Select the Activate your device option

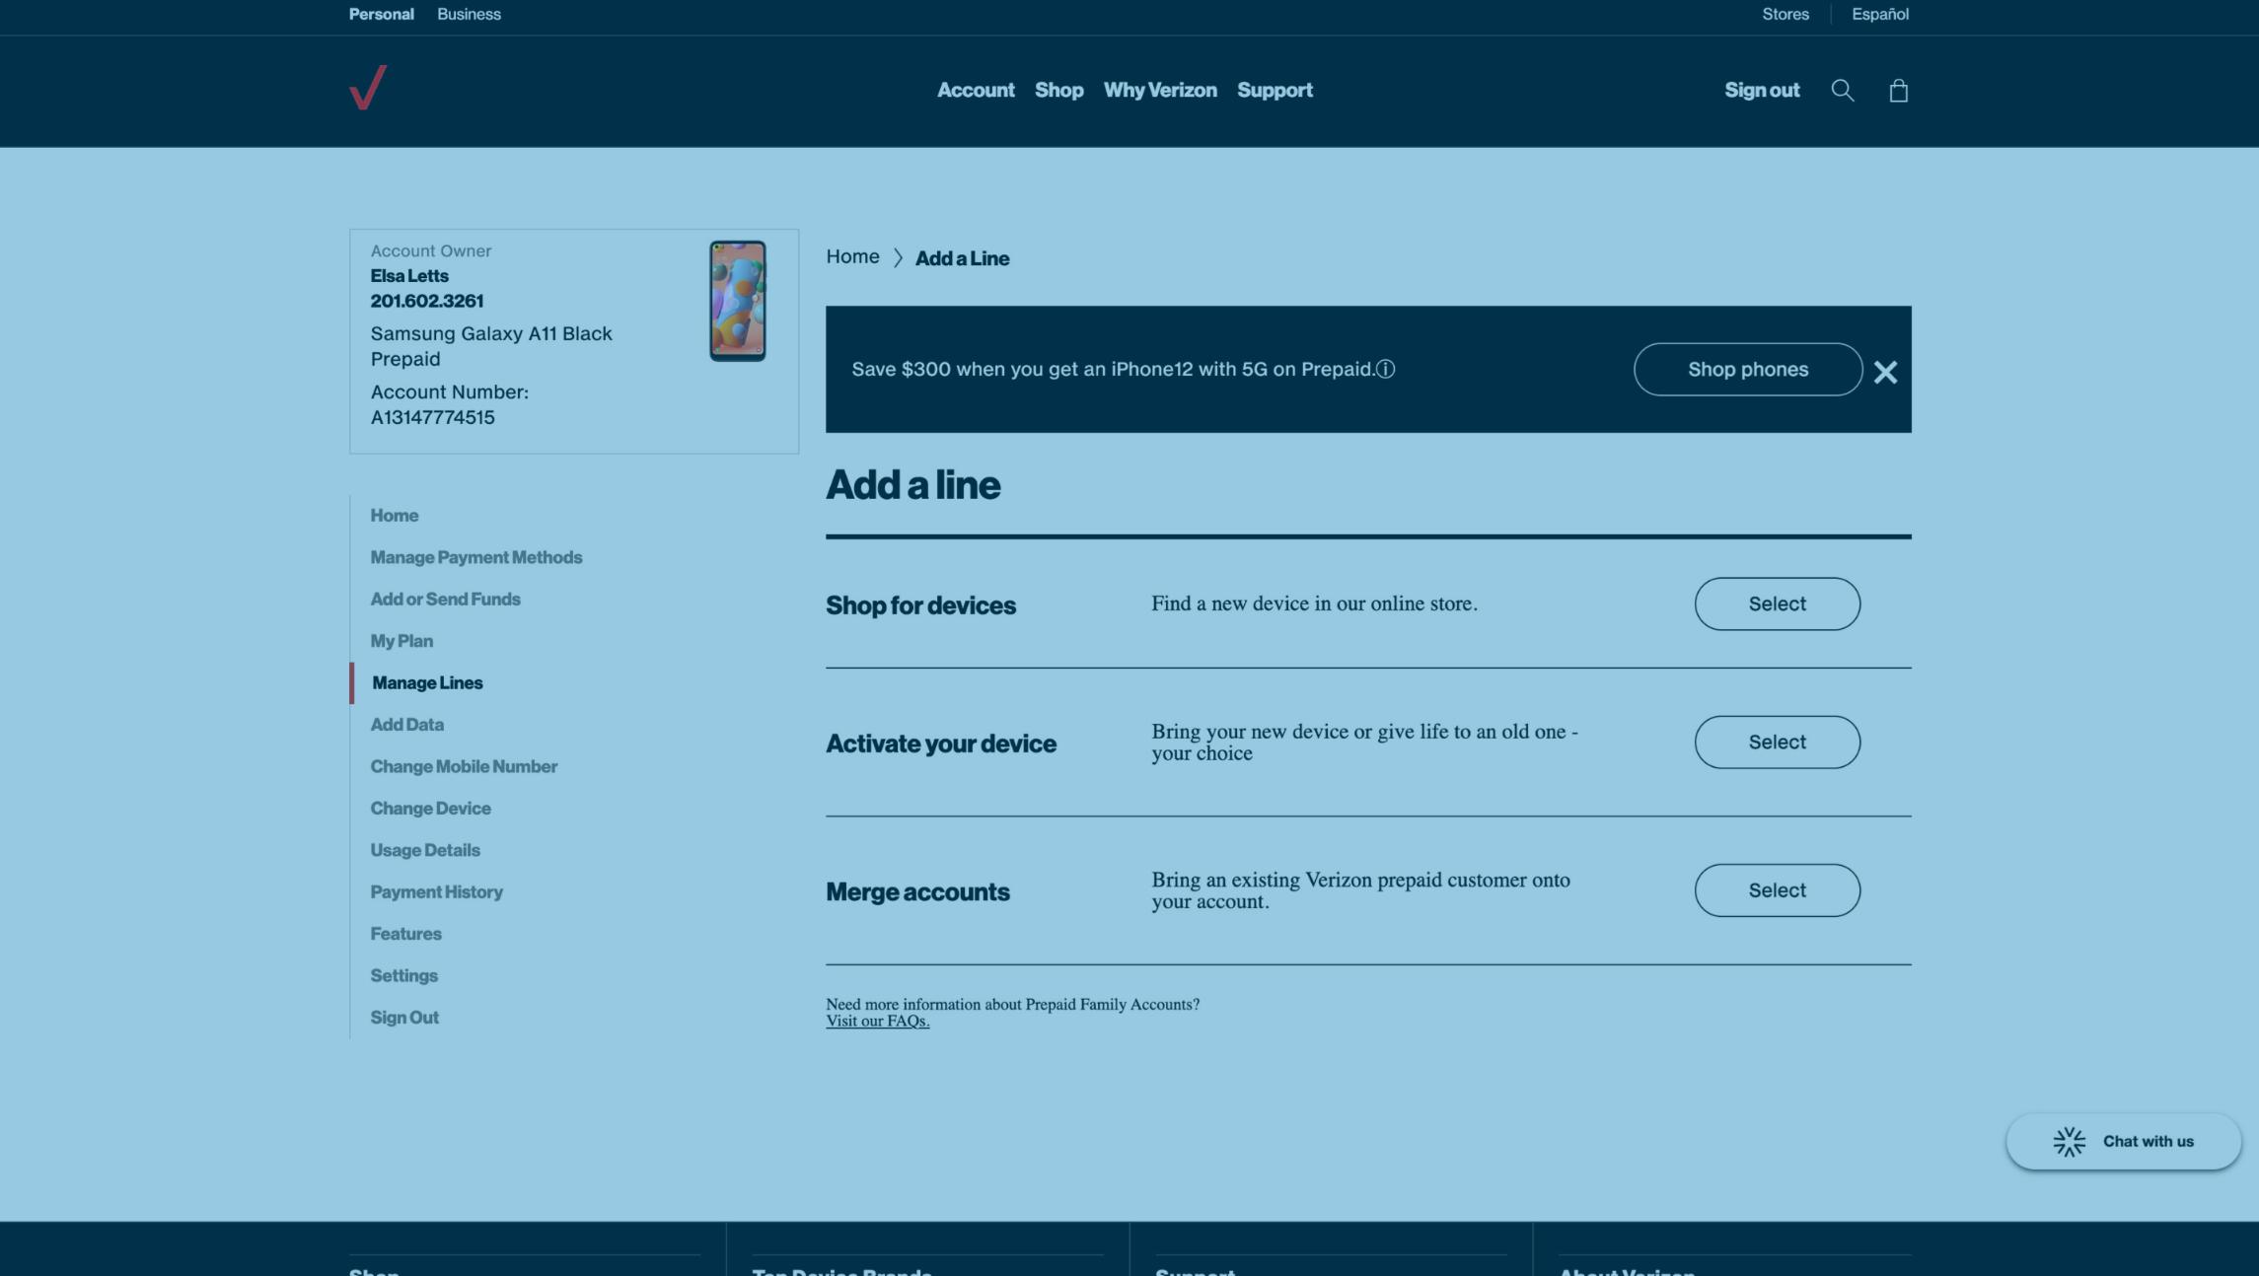pyautogui.click(x=1777, y=742)
